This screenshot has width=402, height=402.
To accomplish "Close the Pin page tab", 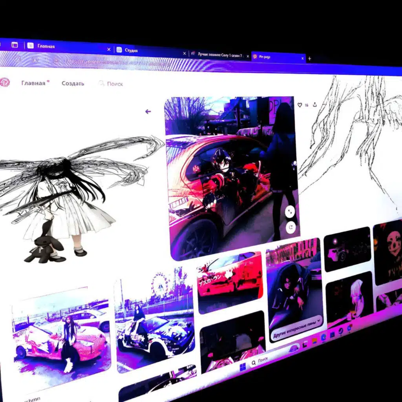I will click(302, 58).
